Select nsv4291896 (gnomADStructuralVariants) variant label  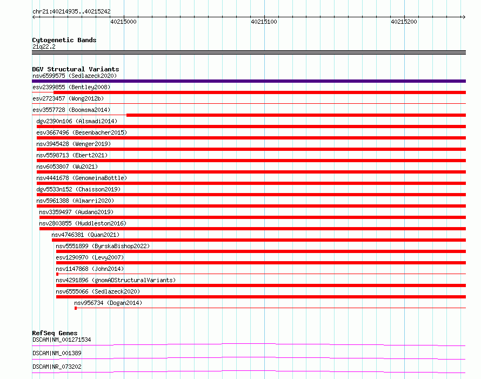click(x=116, y=280)
